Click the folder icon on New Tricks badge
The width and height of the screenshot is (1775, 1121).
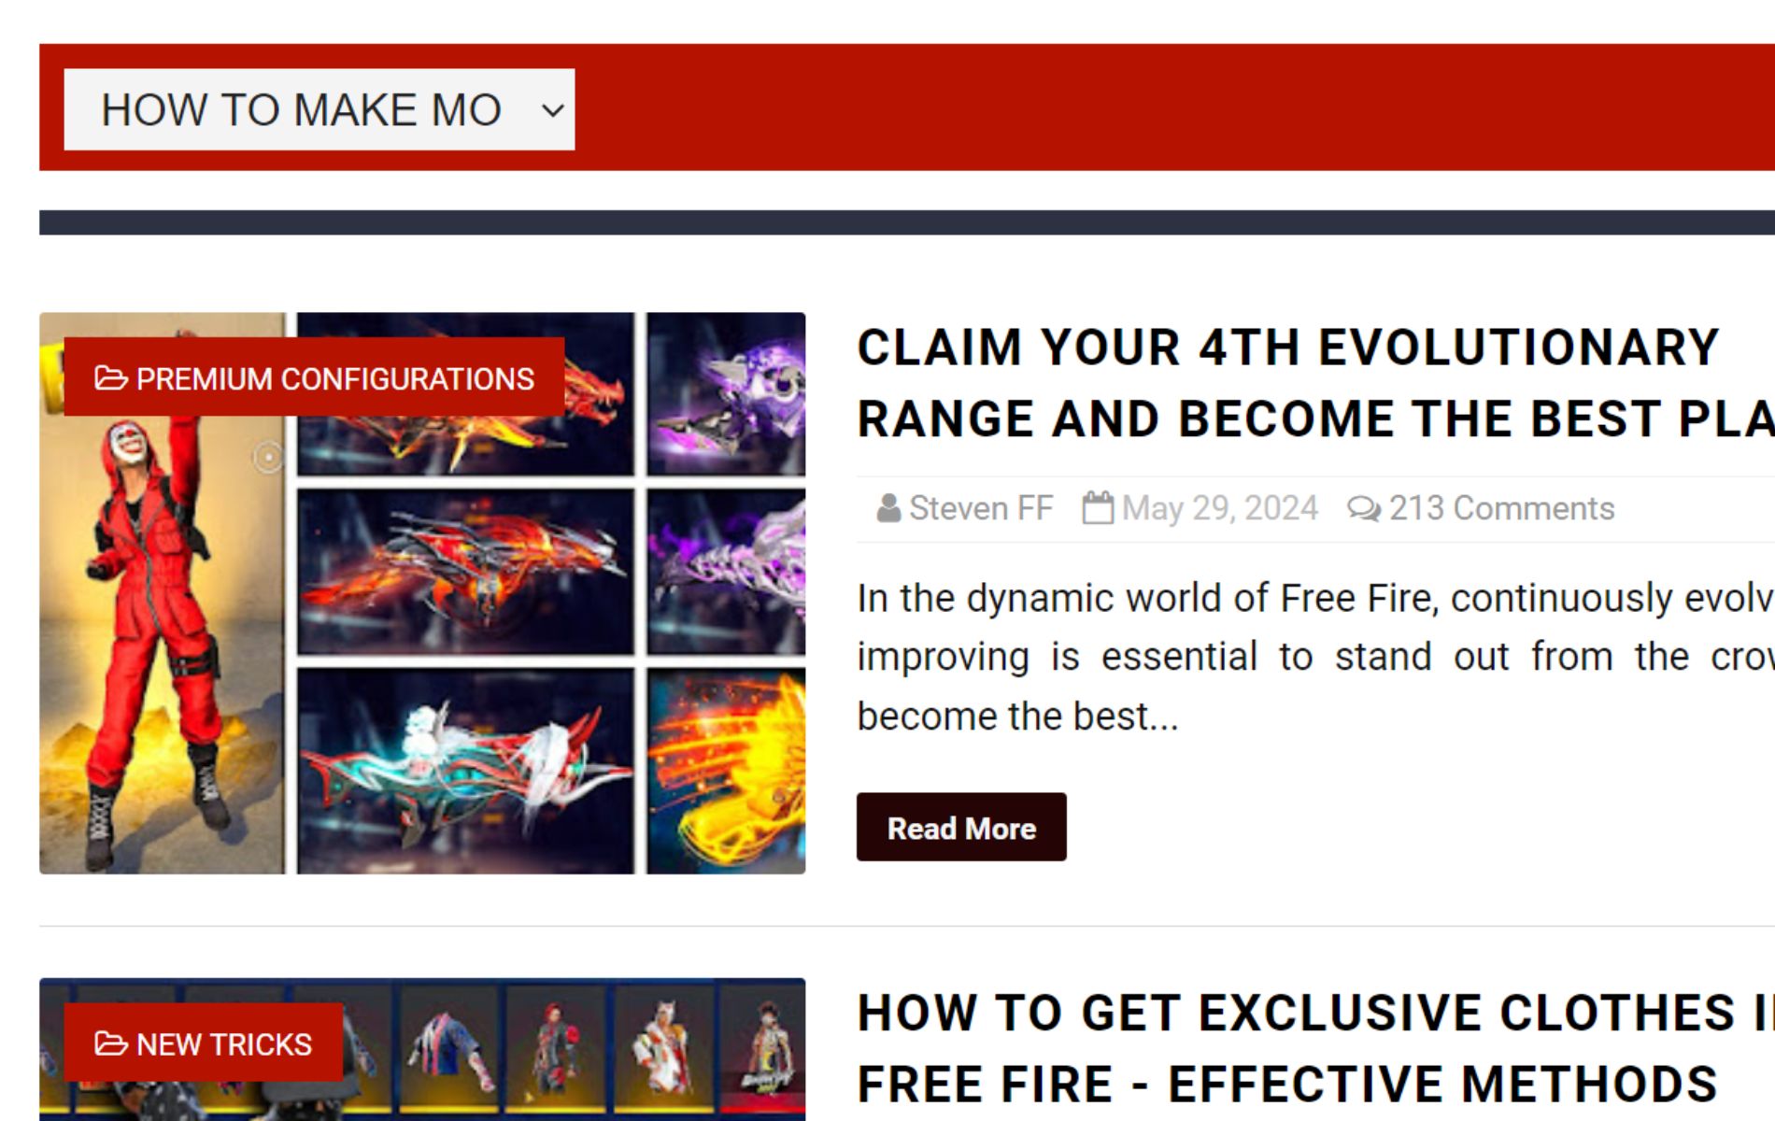(111, 1043)
